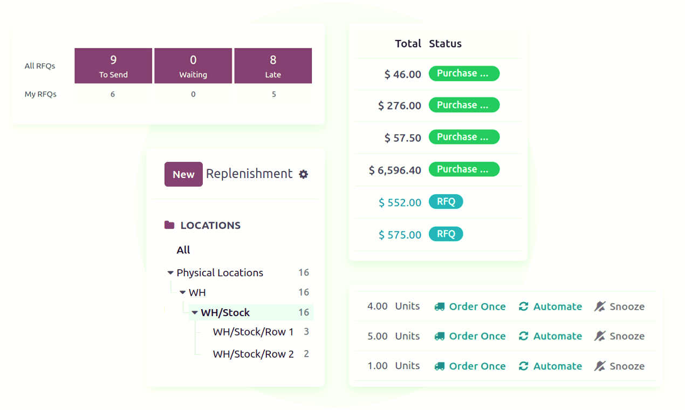Select All under Locations
Image resolution: width=685 pixels, height=410 pixels.
[x=183, y=250]
